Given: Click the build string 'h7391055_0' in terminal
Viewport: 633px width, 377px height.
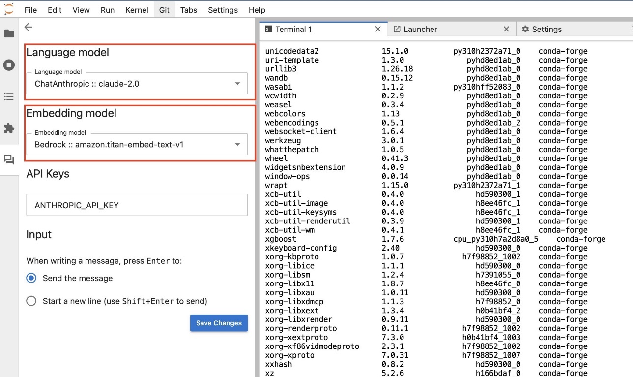Looking at the screenshot, I should 498,275.
